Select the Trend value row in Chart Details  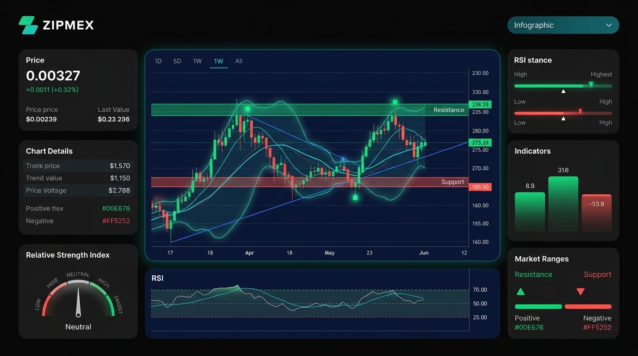click(78, 178)
